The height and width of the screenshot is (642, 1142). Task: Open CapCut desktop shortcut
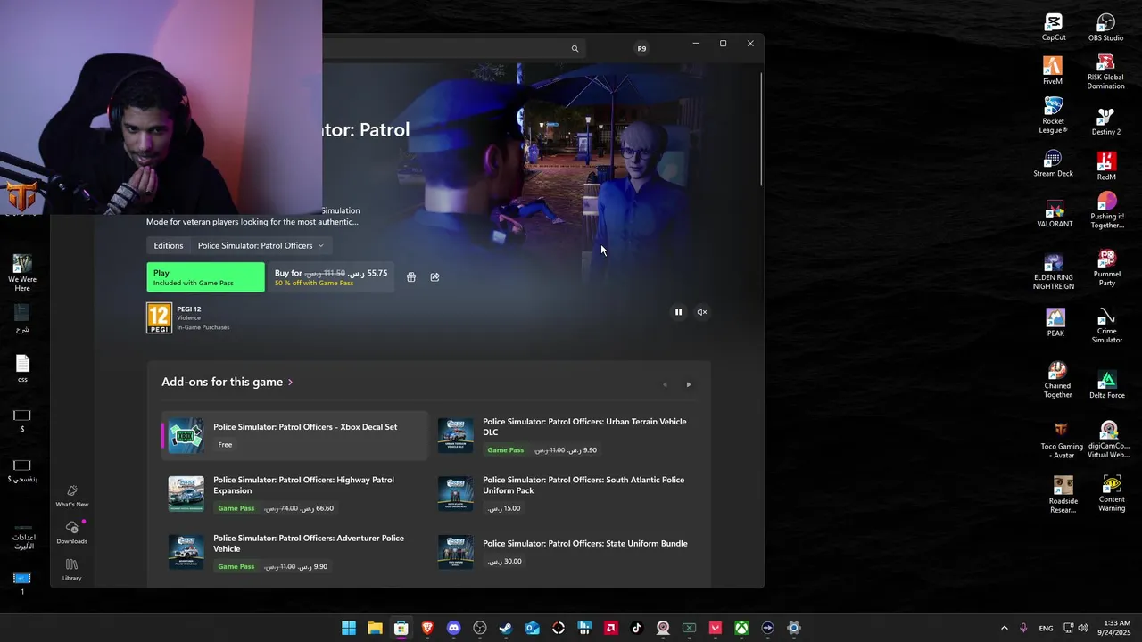tap(1054, 28)
